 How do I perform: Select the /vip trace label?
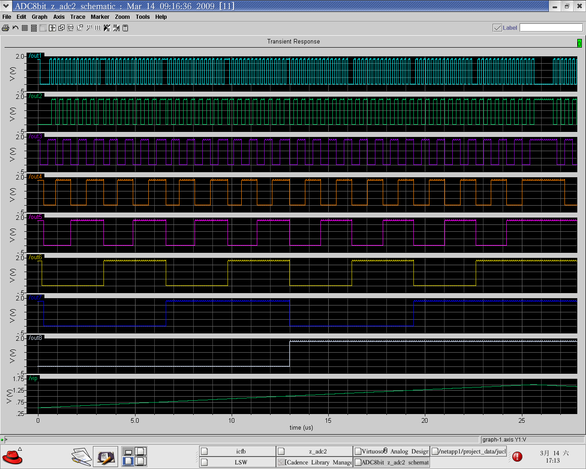click(33, 378)
